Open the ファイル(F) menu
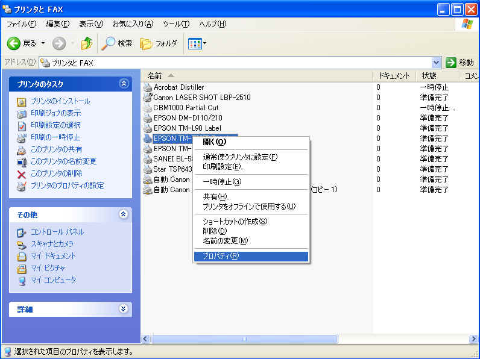The image size is (480, 359). [22, 24]
